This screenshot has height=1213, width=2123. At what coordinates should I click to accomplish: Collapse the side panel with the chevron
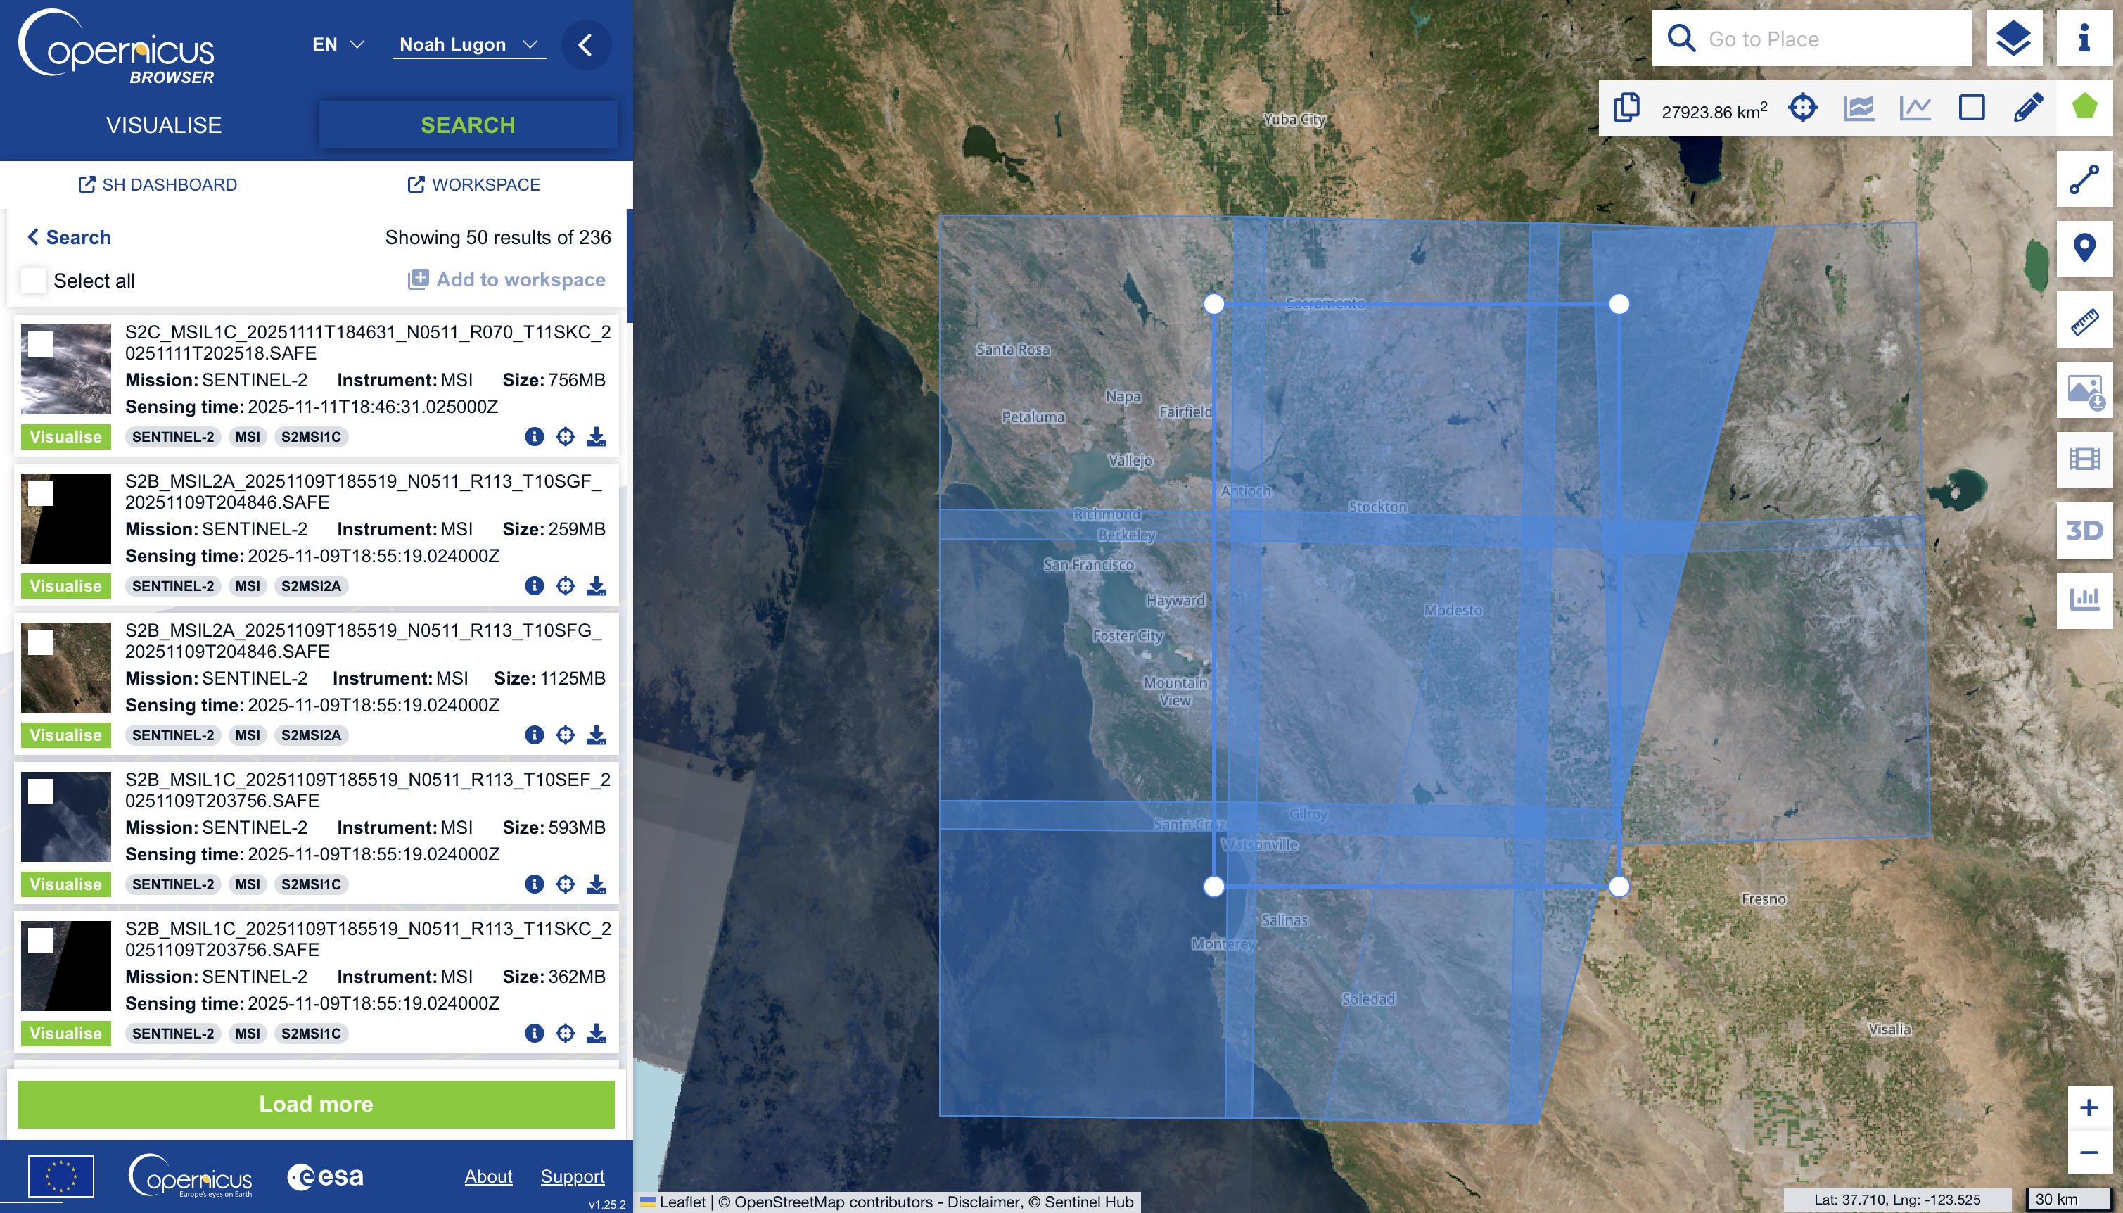click(x=585, y=45)
